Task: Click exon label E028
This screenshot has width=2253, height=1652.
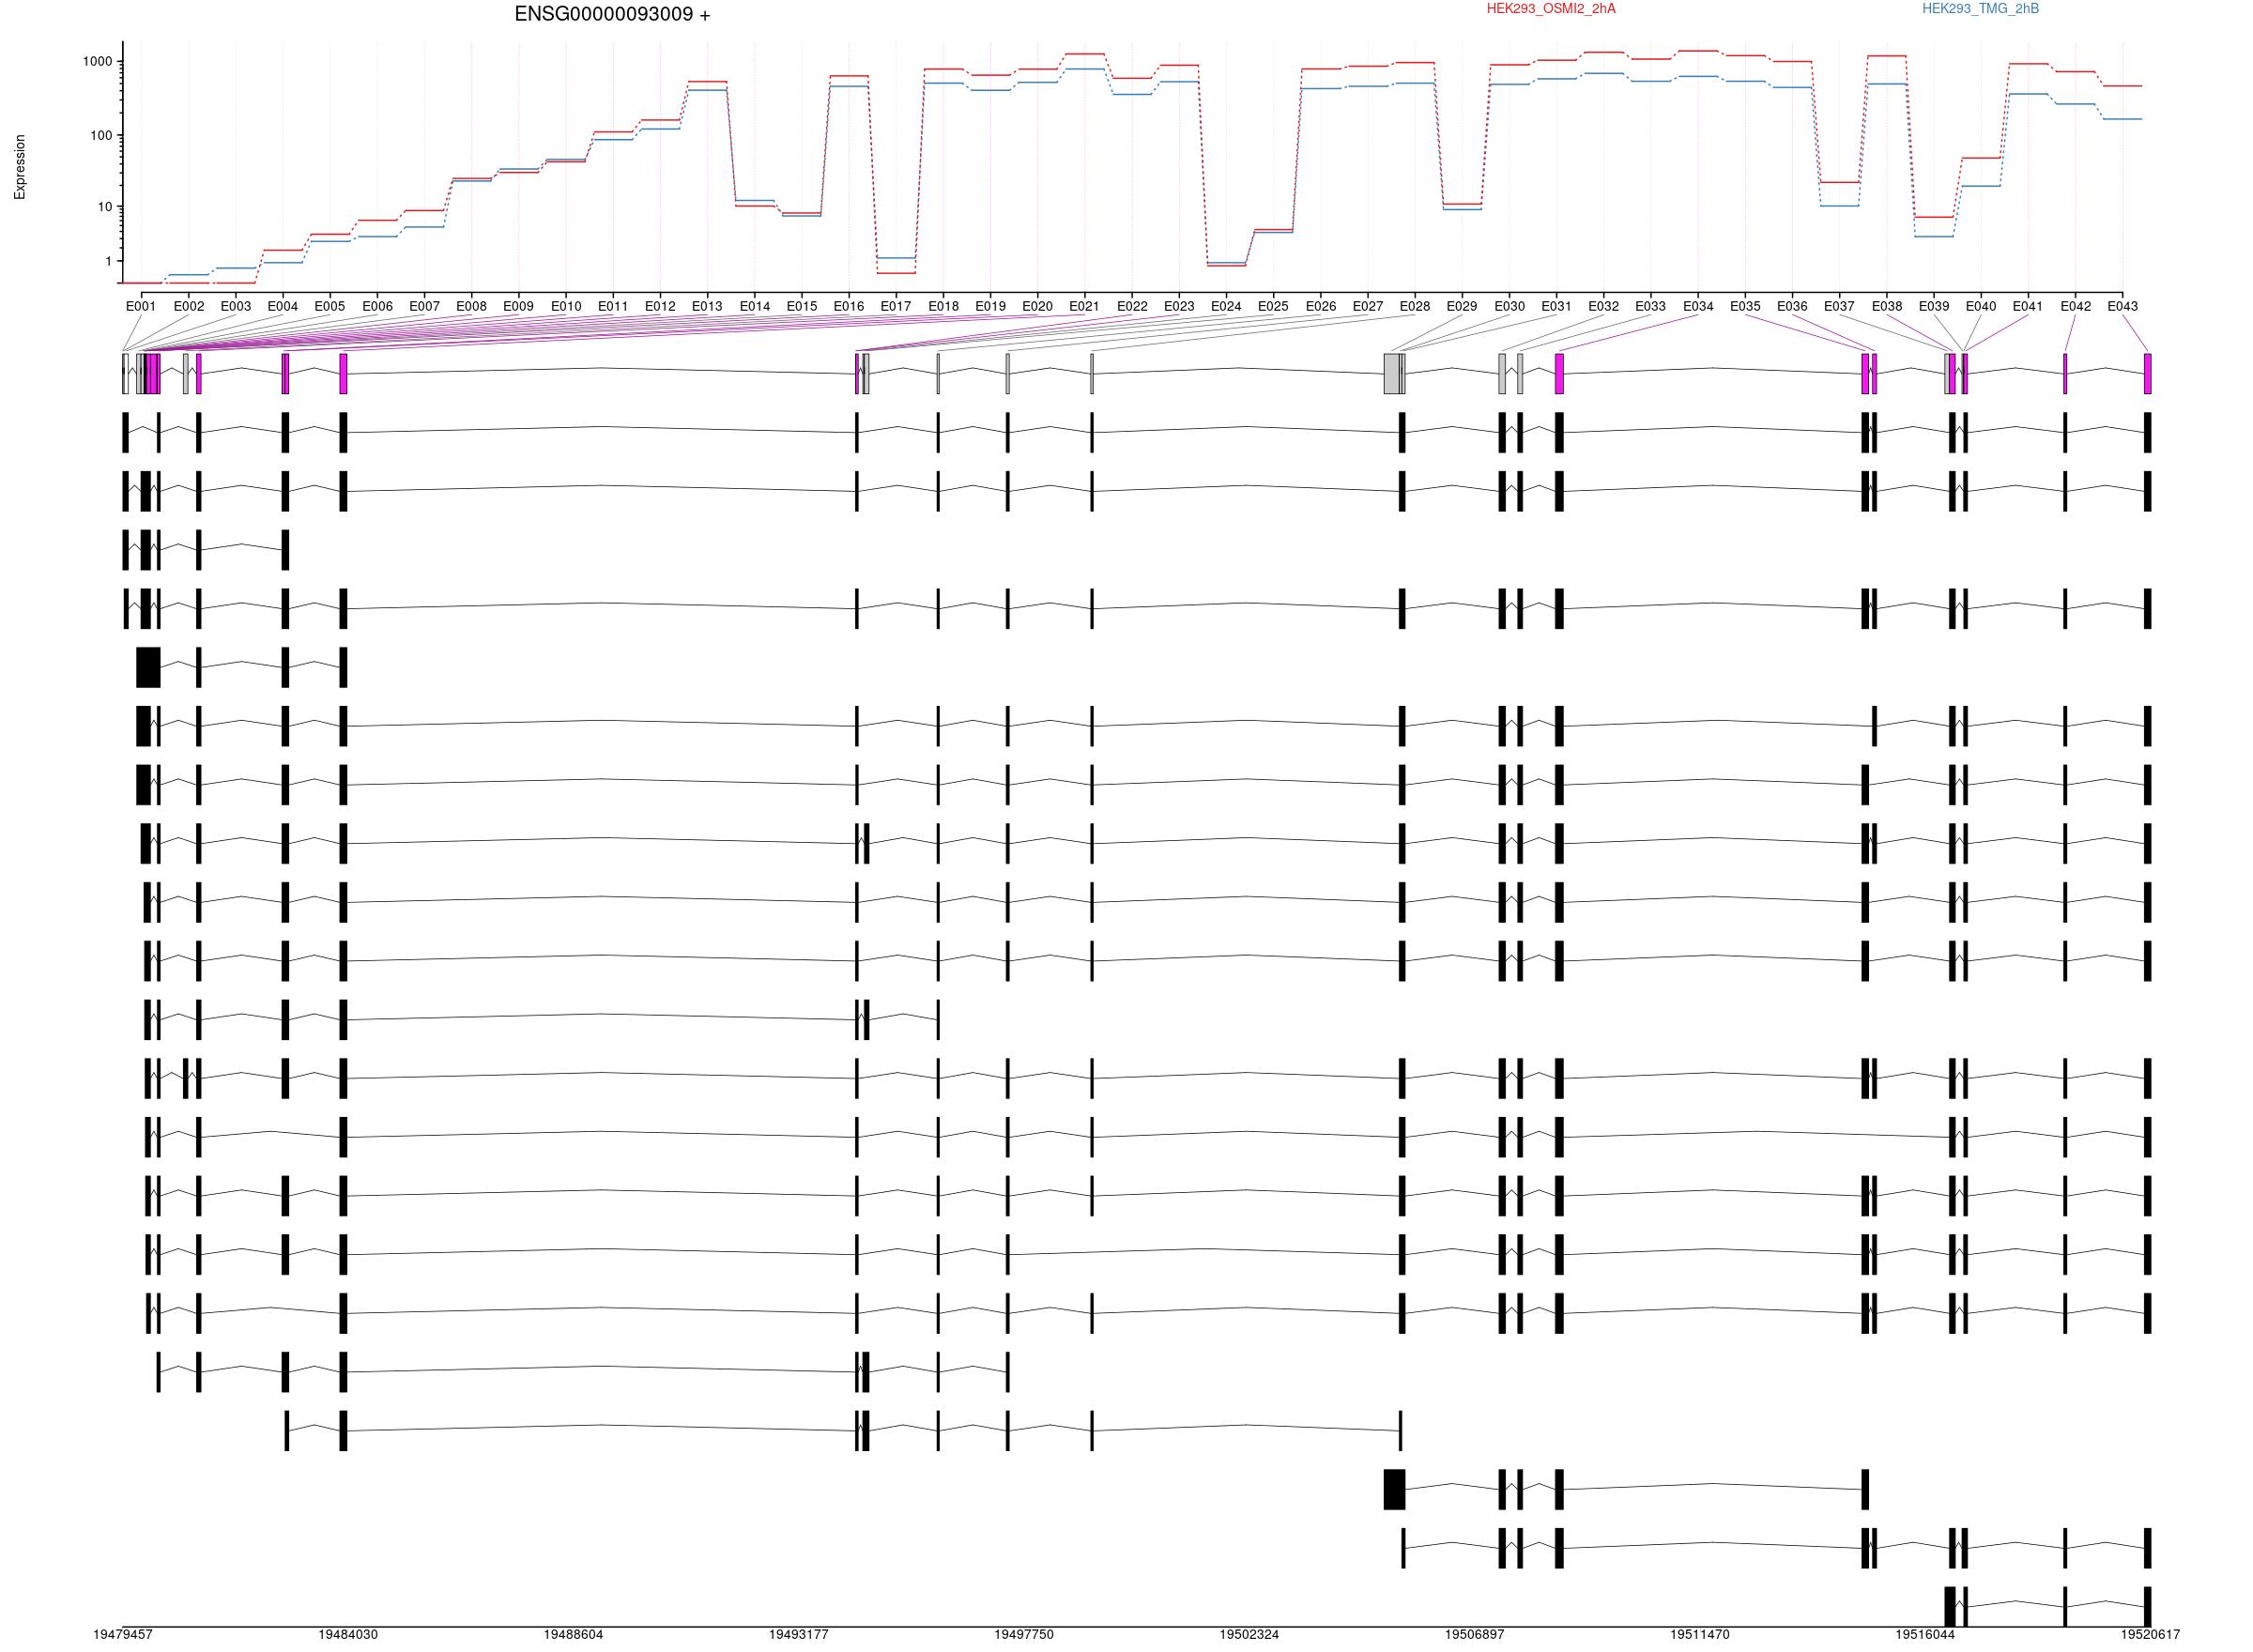Action: (x=1415, y=306)
